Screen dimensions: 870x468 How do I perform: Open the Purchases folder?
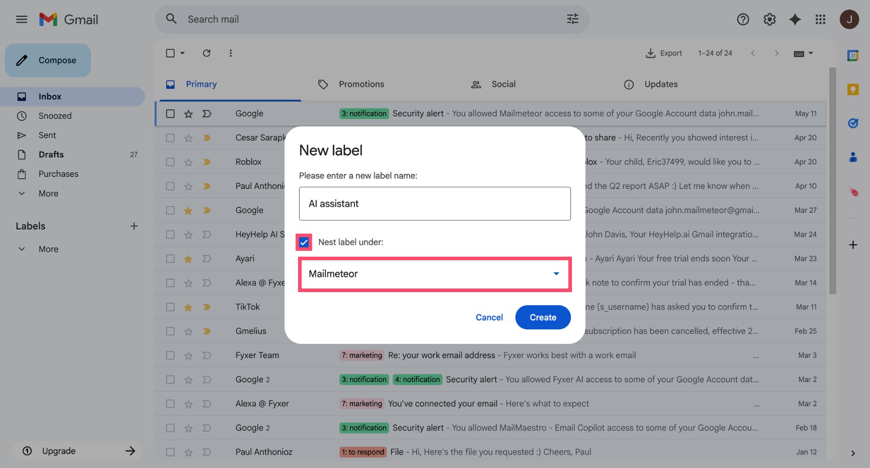pos(58,174)
